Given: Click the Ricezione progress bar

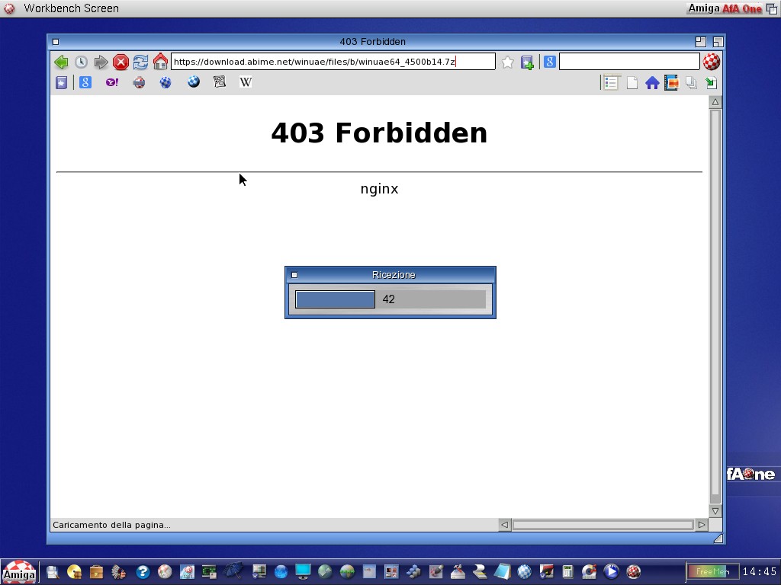Looking at the screenshot, I should click(x=390, y=299).
